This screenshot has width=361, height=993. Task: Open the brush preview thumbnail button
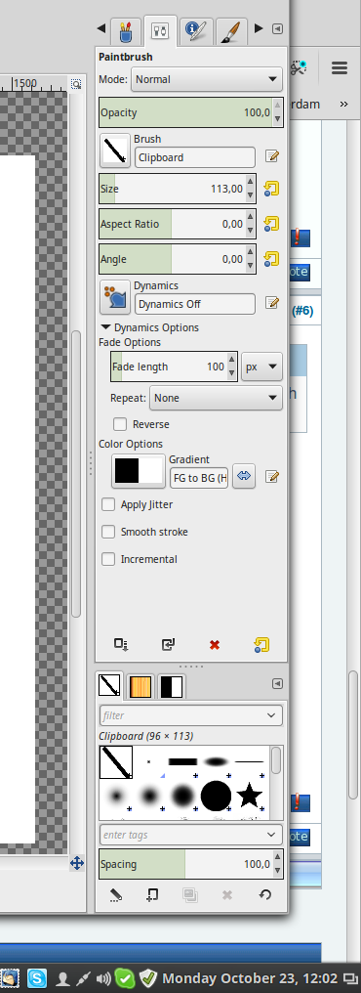[115, 150]
